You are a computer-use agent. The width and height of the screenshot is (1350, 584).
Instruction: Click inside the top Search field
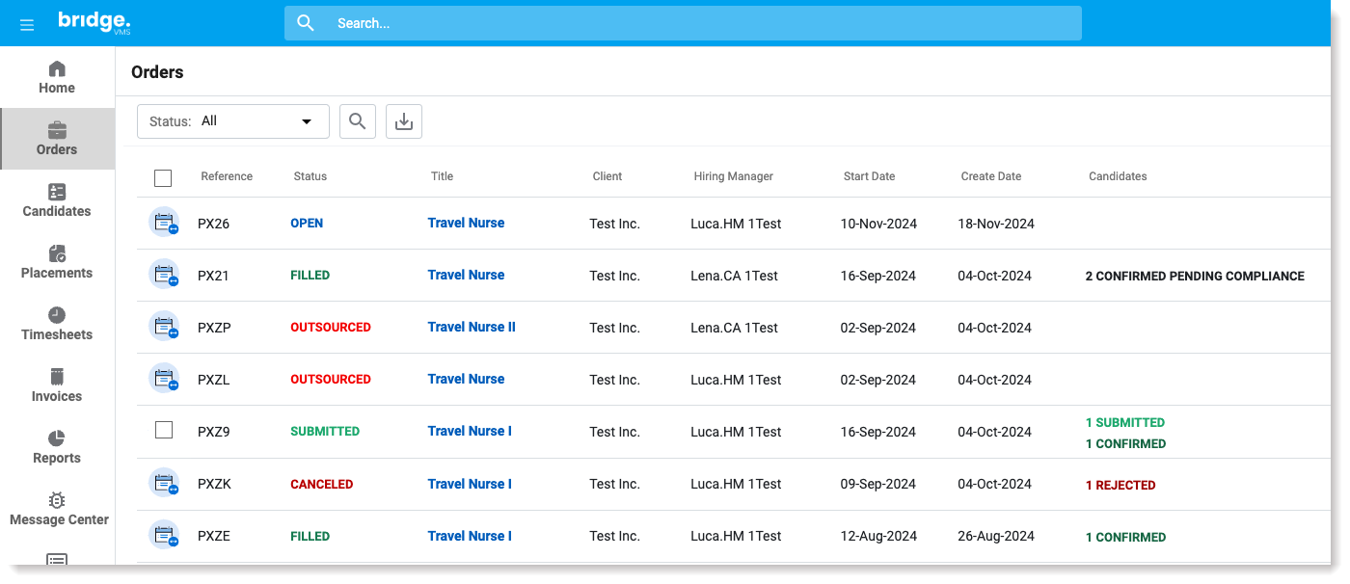pos(683,22)
